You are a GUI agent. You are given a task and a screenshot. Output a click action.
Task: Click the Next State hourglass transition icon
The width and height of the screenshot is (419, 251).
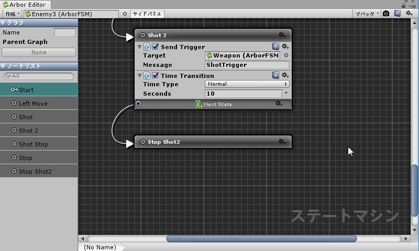point(199,104)
